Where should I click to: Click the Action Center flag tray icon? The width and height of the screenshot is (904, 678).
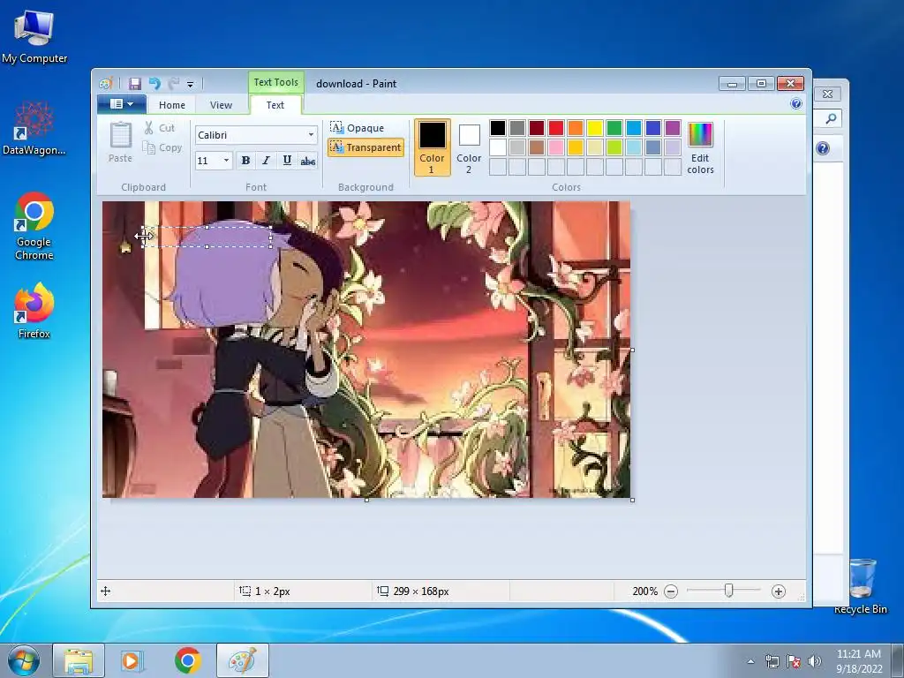tap(794, 661)
